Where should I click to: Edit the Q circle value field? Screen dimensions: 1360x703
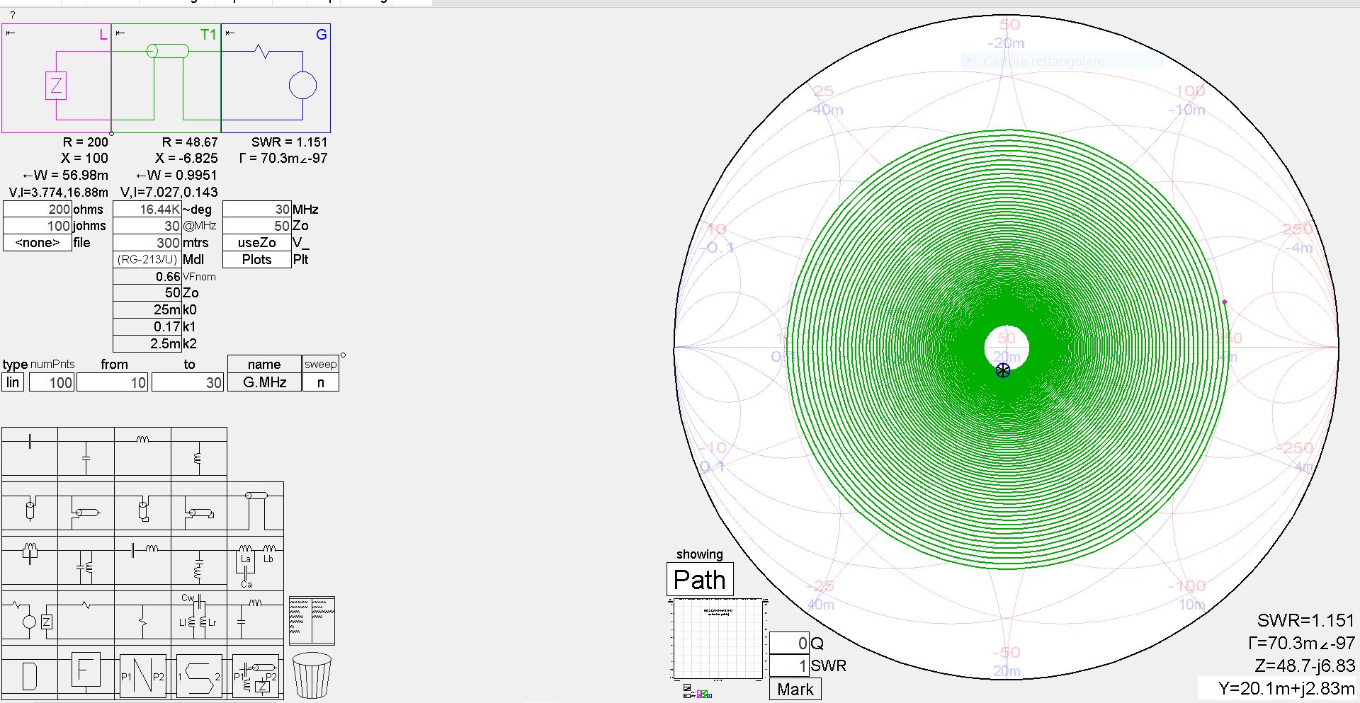[789, 644]
